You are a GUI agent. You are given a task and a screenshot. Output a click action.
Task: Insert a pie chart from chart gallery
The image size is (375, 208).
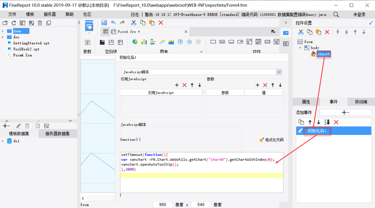135,42
